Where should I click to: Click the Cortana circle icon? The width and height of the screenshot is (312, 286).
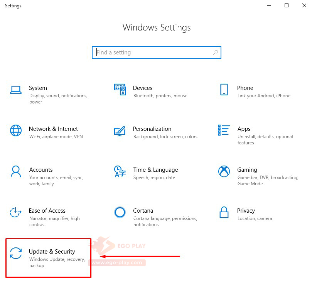pyautogui.click(x=120, y=212)
